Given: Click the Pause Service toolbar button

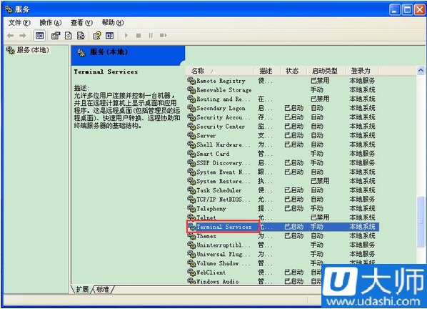Looking at the screenshot, I should click(151, 36).
